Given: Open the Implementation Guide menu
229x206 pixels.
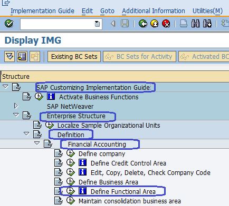Looking at the screenshot, I should (x=42, y=11).
